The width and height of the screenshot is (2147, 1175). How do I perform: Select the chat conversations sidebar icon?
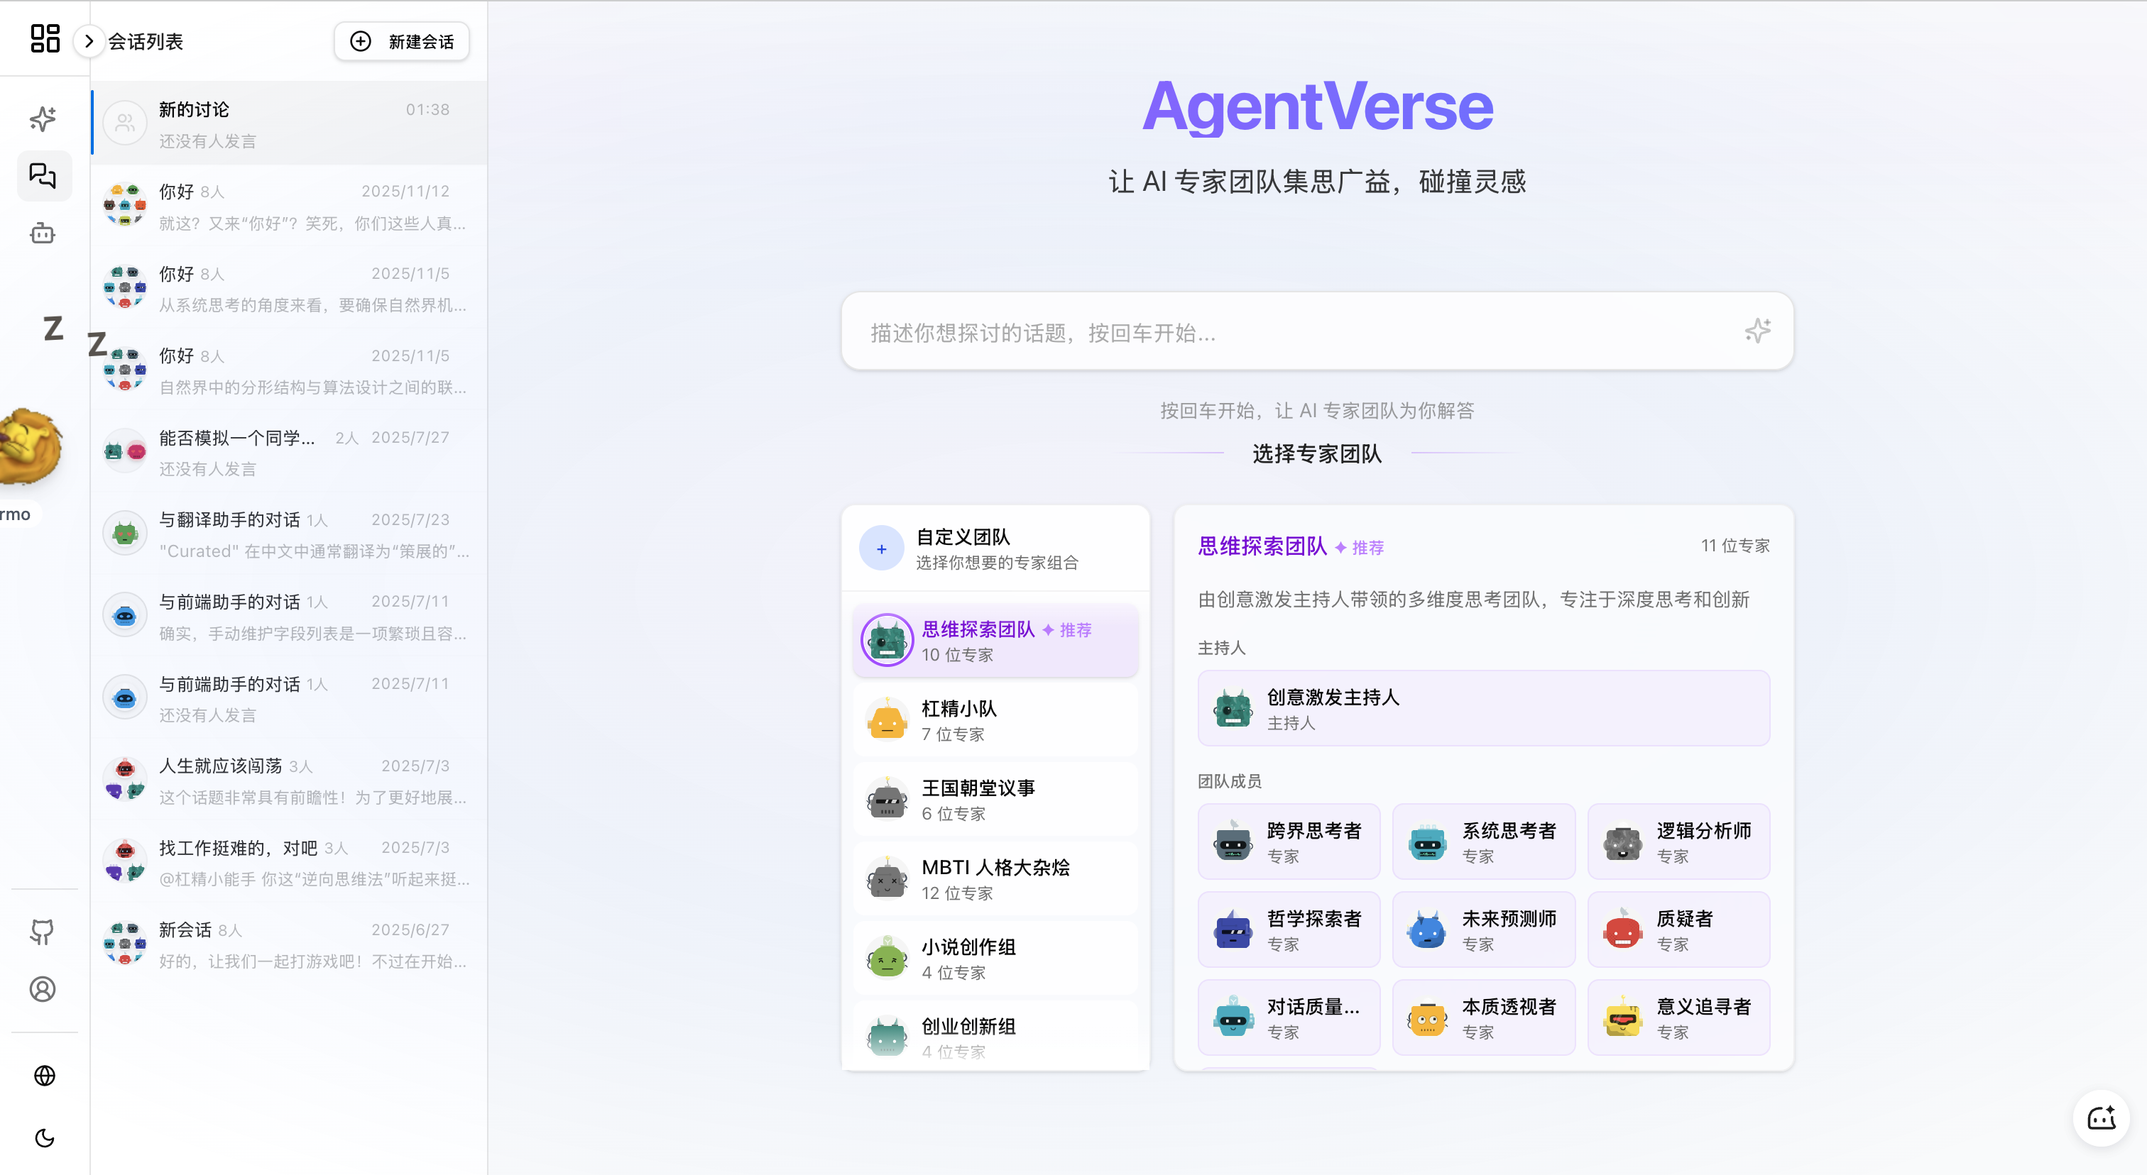click(x=43, y=176)
